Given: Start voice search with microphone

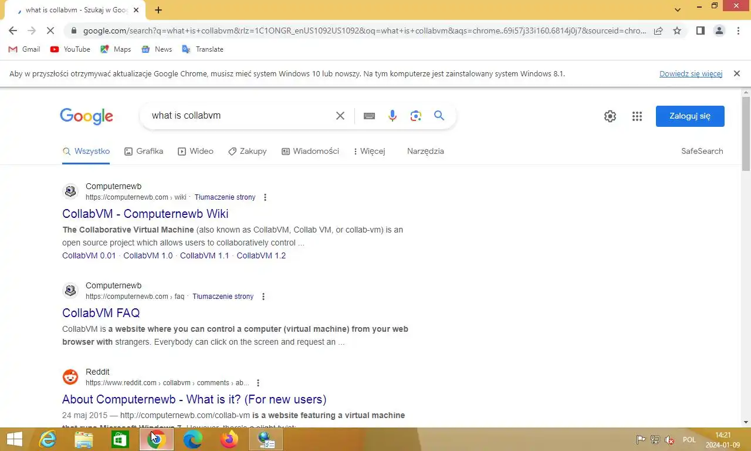Looking at the screenshot, I should coord(393,116).
